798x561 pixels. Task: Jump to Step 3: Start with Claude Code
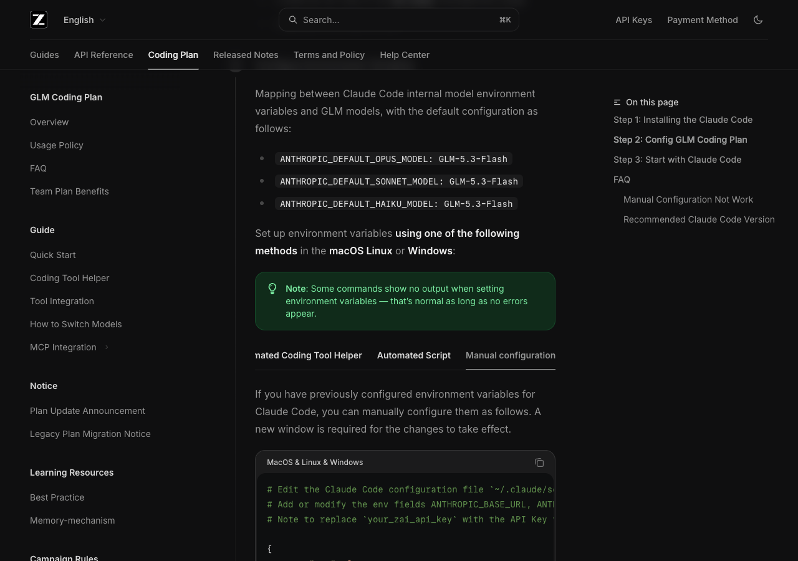point(678,160)
